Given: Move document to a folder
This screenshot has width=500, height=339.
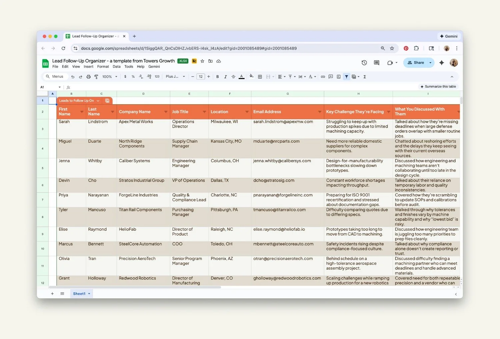Looking at the screenshot, I should 210,61.
